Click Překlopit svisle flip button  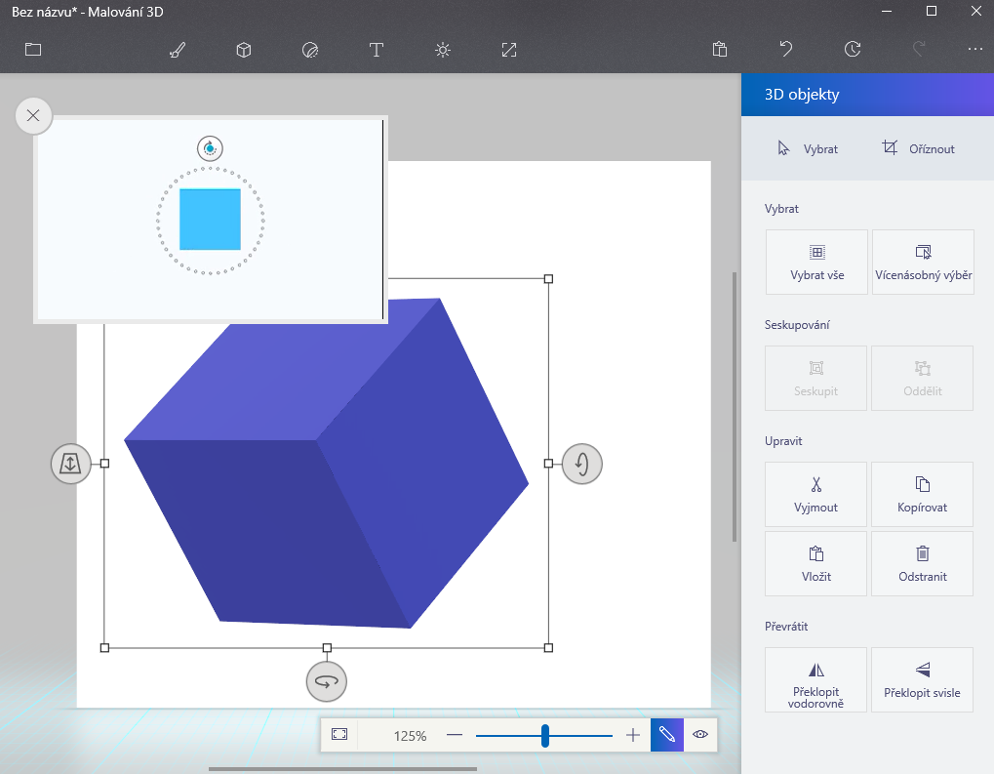pos(923,679)
